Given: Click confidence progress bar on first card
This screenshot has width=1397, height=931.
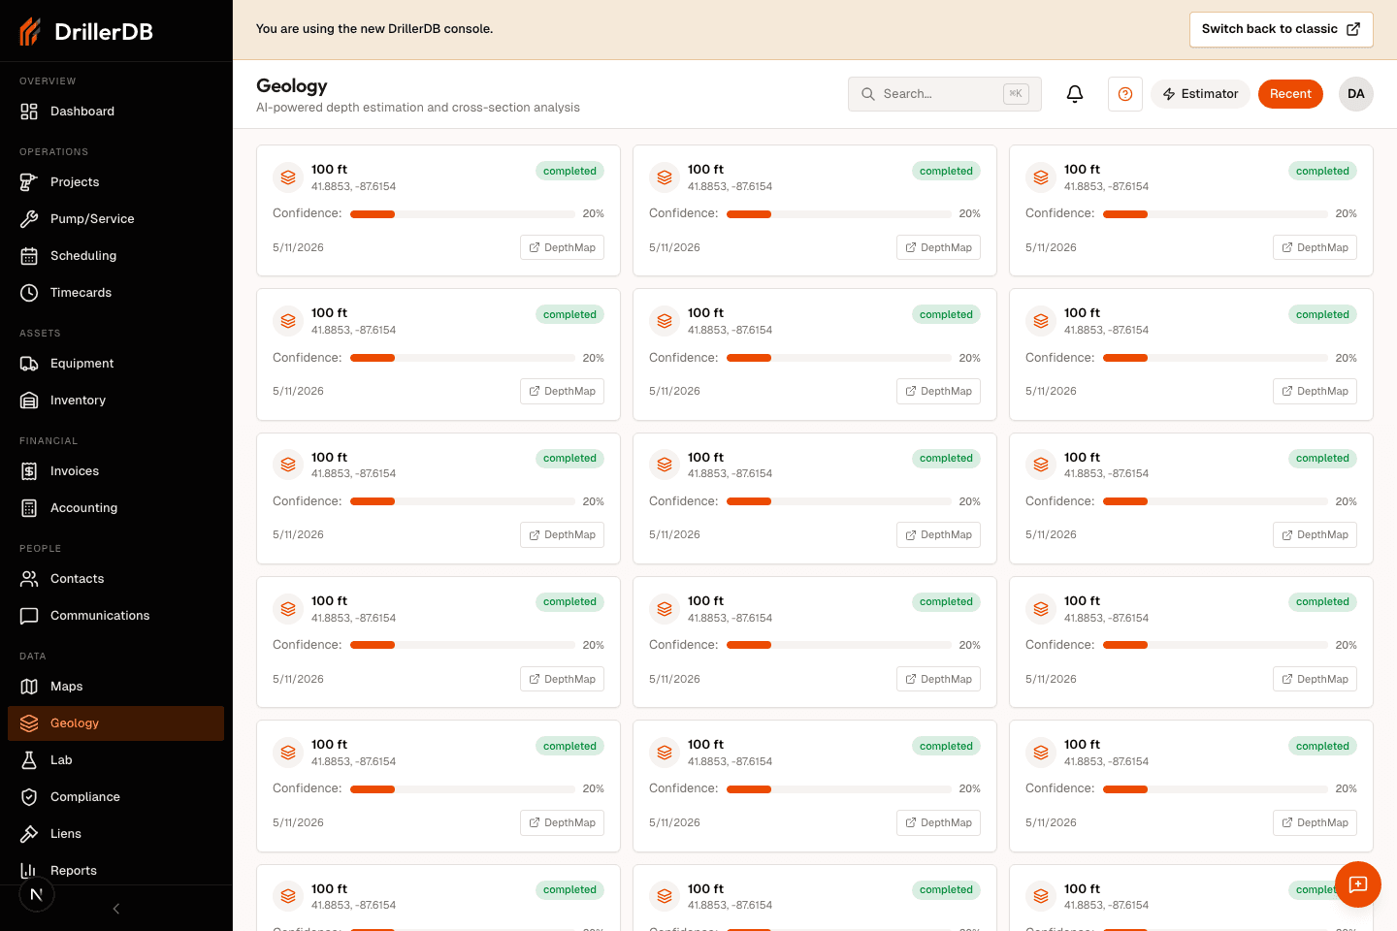Looking at the screenshot, I should tap(463, 214).
